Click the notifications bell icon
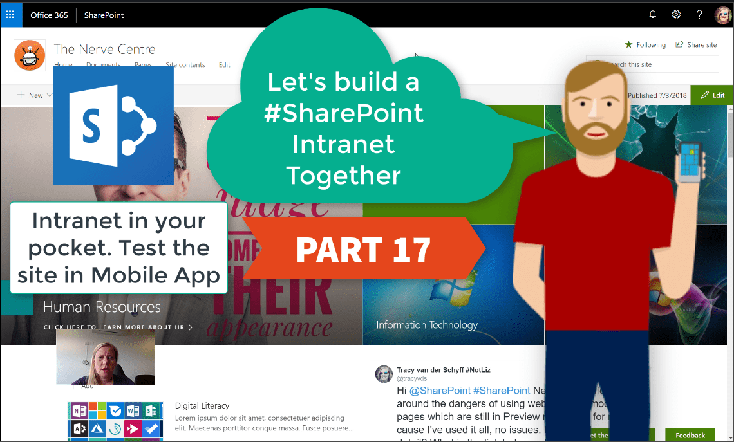The height and width of the screenshot is (442, 734). (x=653, y=15)
